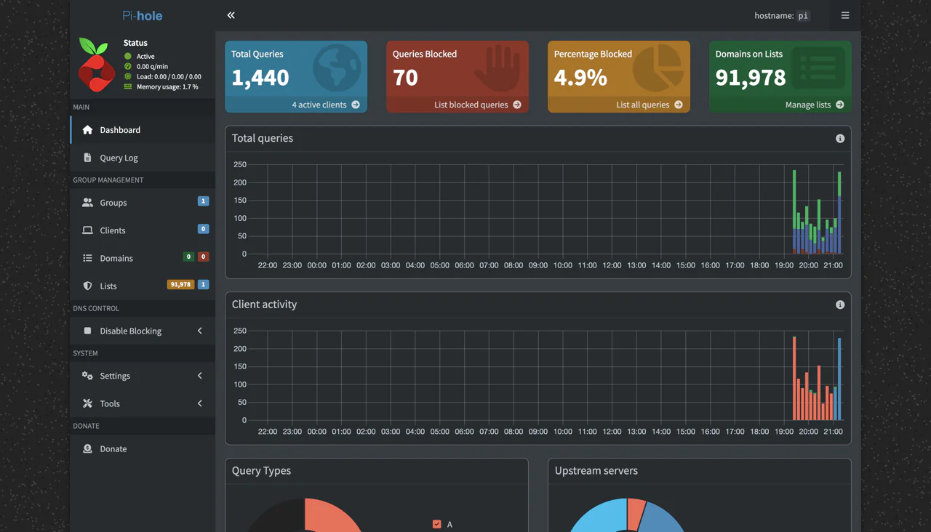Viewport: 931px width, 532px height.
Task: Open the Manage lists link
Action: tap(780, 105)
